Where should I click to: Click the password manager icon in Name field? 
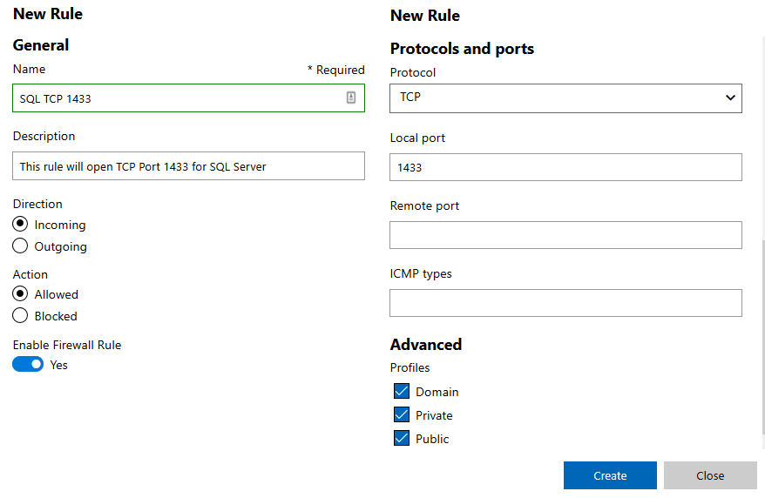click(351, 98)
